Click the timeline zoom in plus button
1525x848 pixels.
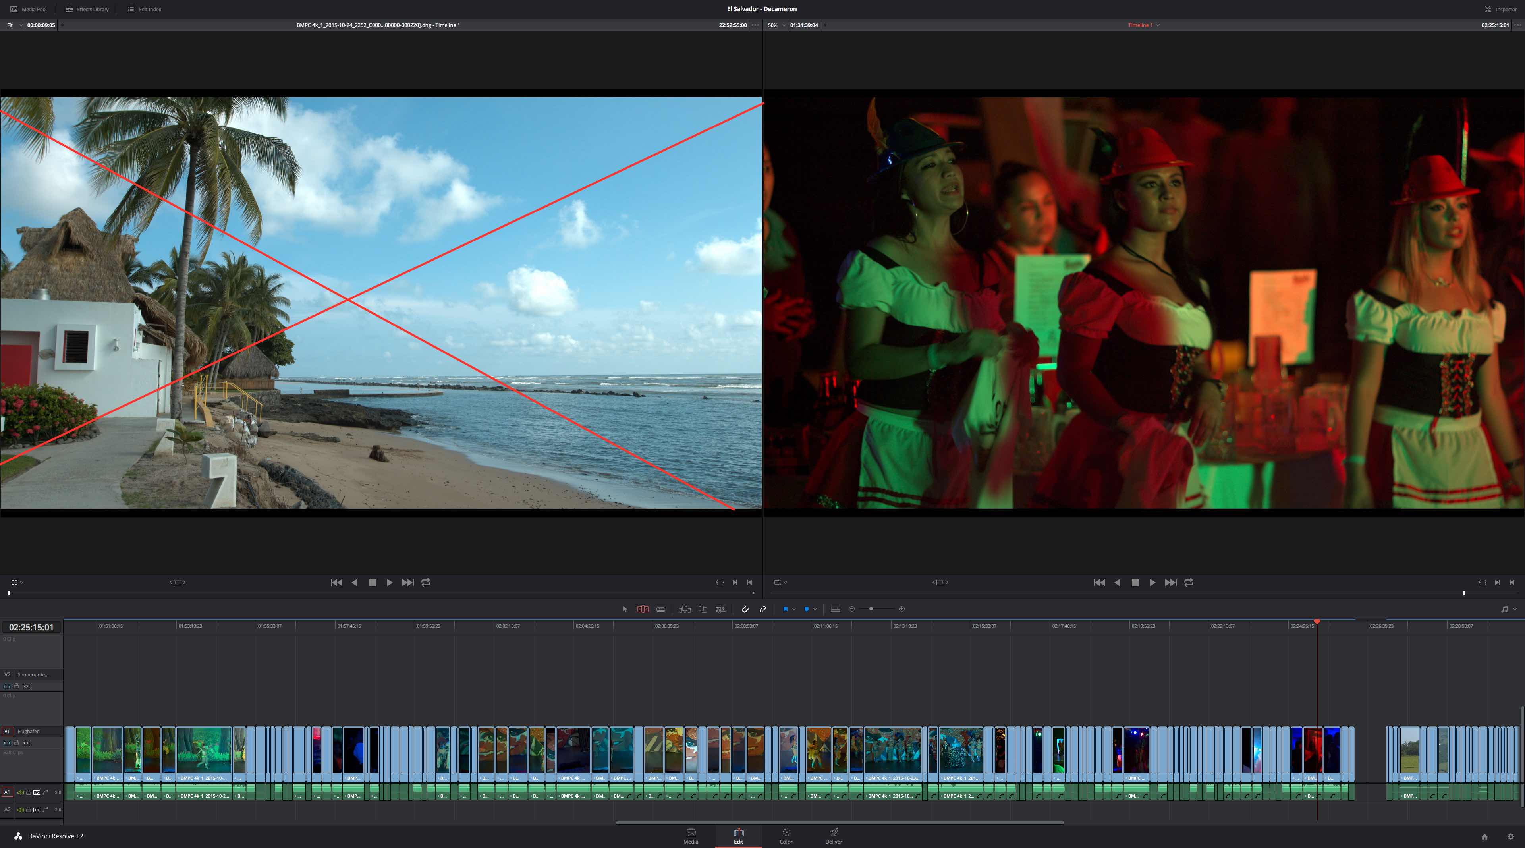(x=901, y=609)
